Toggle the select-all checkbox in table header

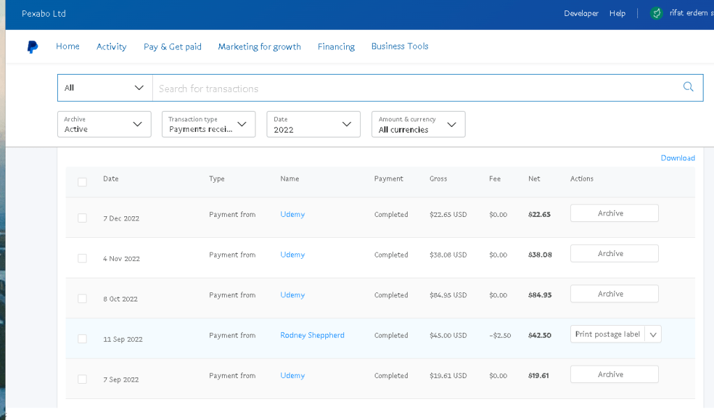point(82,182)
